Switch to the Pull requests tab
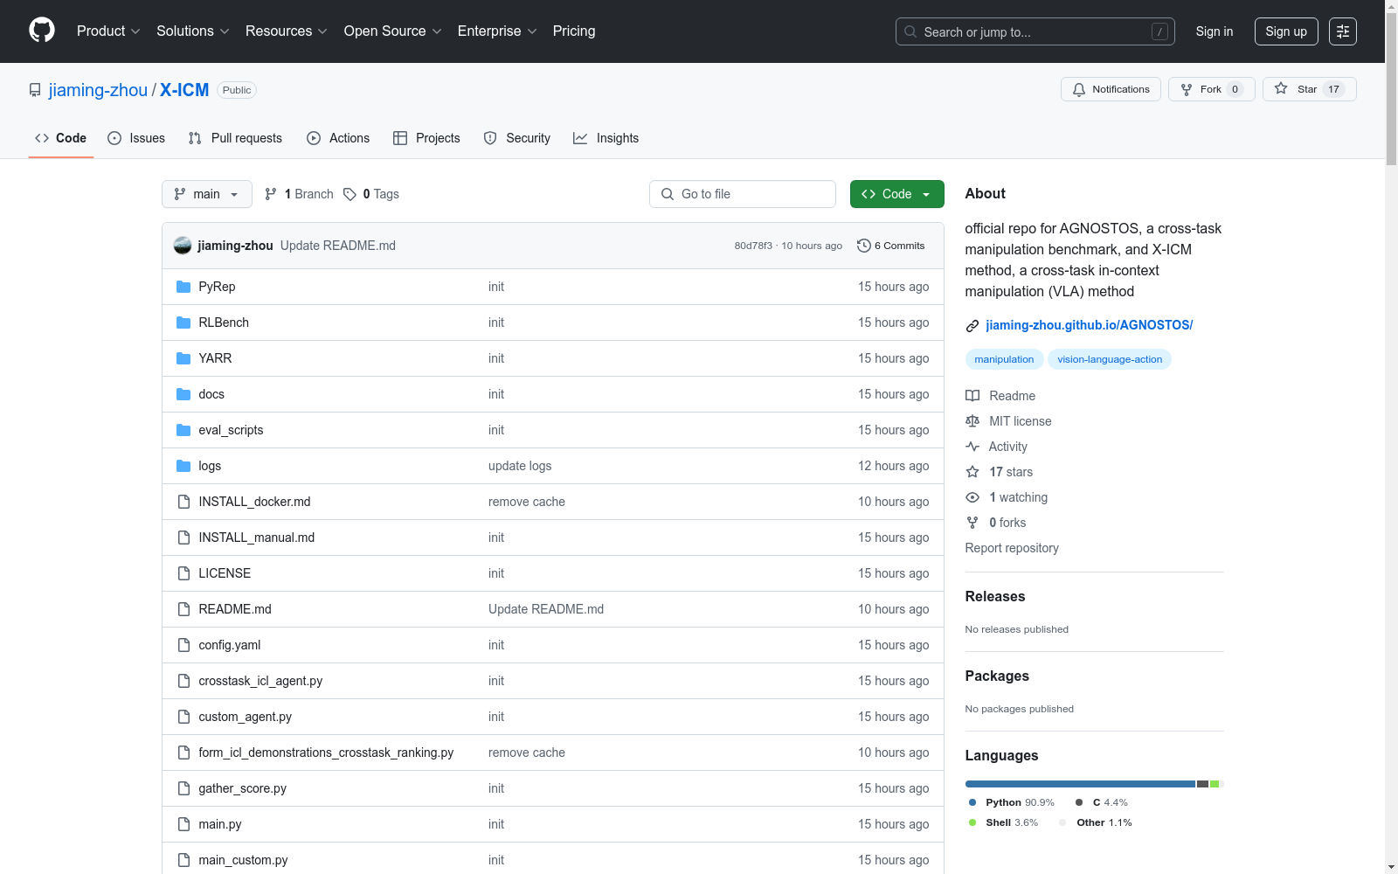1398x874 pixels. coord(235,138)
